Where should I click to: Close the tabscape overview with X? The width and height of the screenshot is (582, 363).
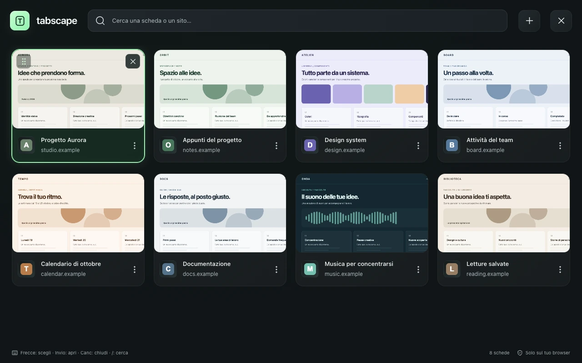(x=561, y=20)
